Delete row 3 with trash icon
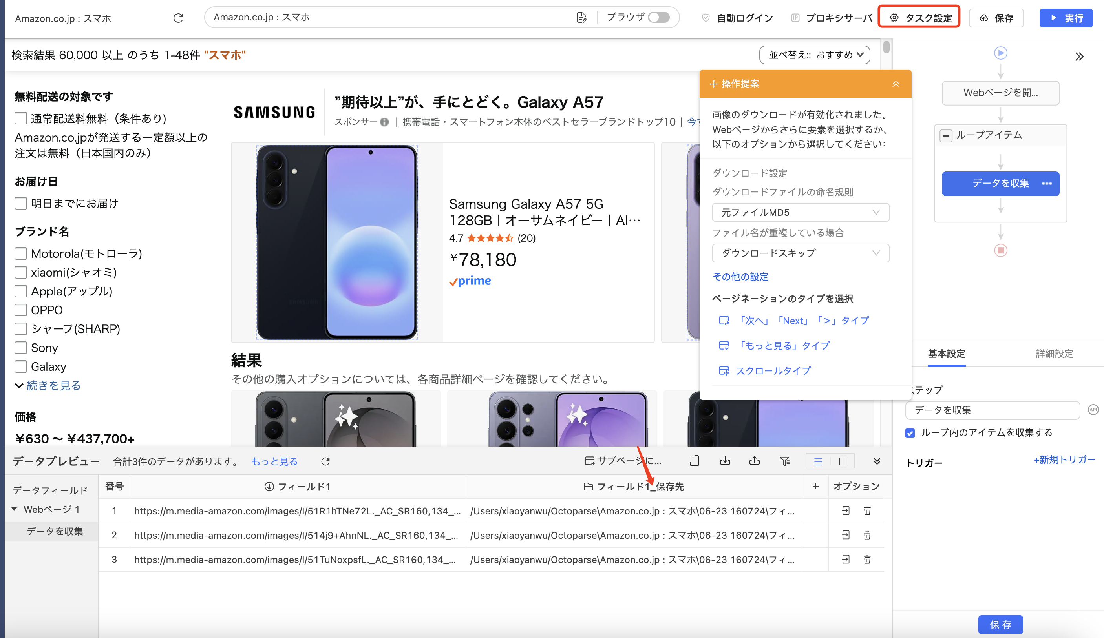1104x638 pixels. 867,560
